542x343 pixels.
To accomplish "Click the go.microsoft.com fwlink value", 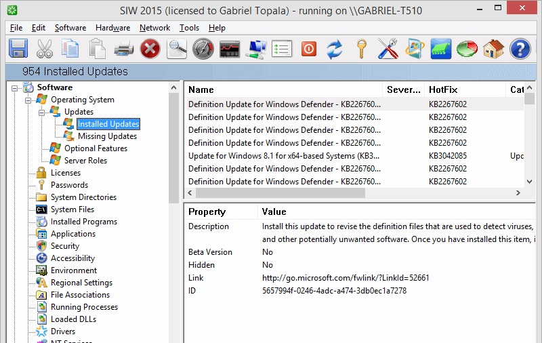I will pos(346,278).
